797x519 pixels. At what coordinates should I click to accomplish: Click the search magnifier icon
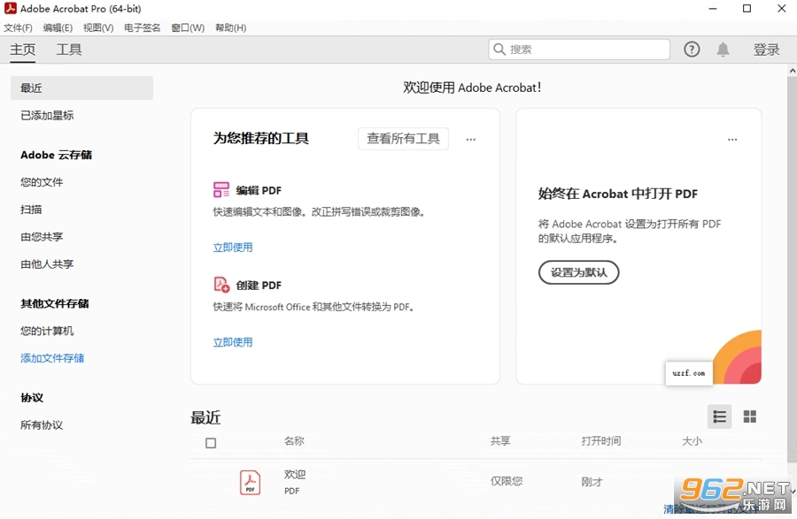pyautogui.click(x=499, y=50)
